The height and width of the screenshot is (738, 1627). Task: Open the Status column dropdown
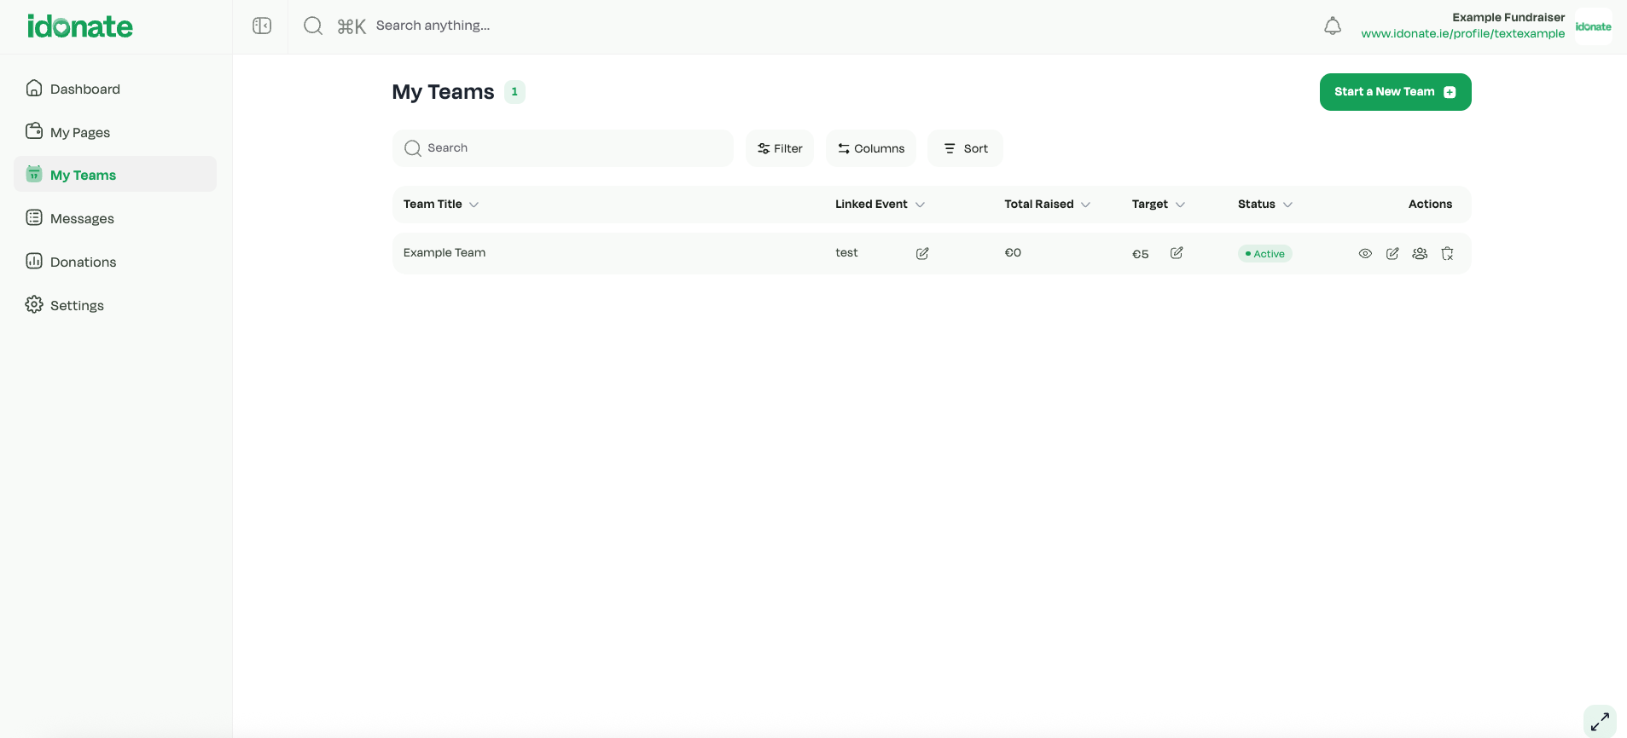point(1287,205)
